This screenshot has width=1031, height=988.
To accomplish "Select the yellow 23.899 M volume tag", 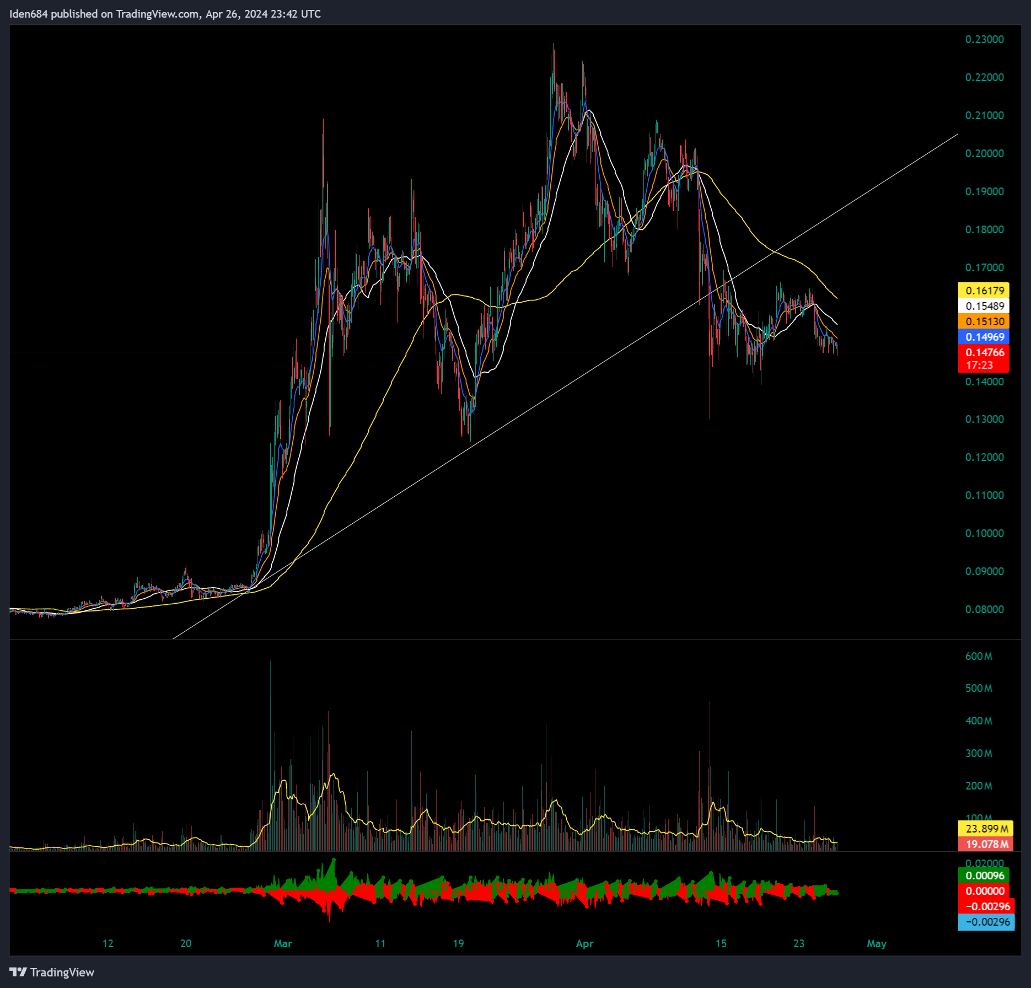I will tap(986, 829).
